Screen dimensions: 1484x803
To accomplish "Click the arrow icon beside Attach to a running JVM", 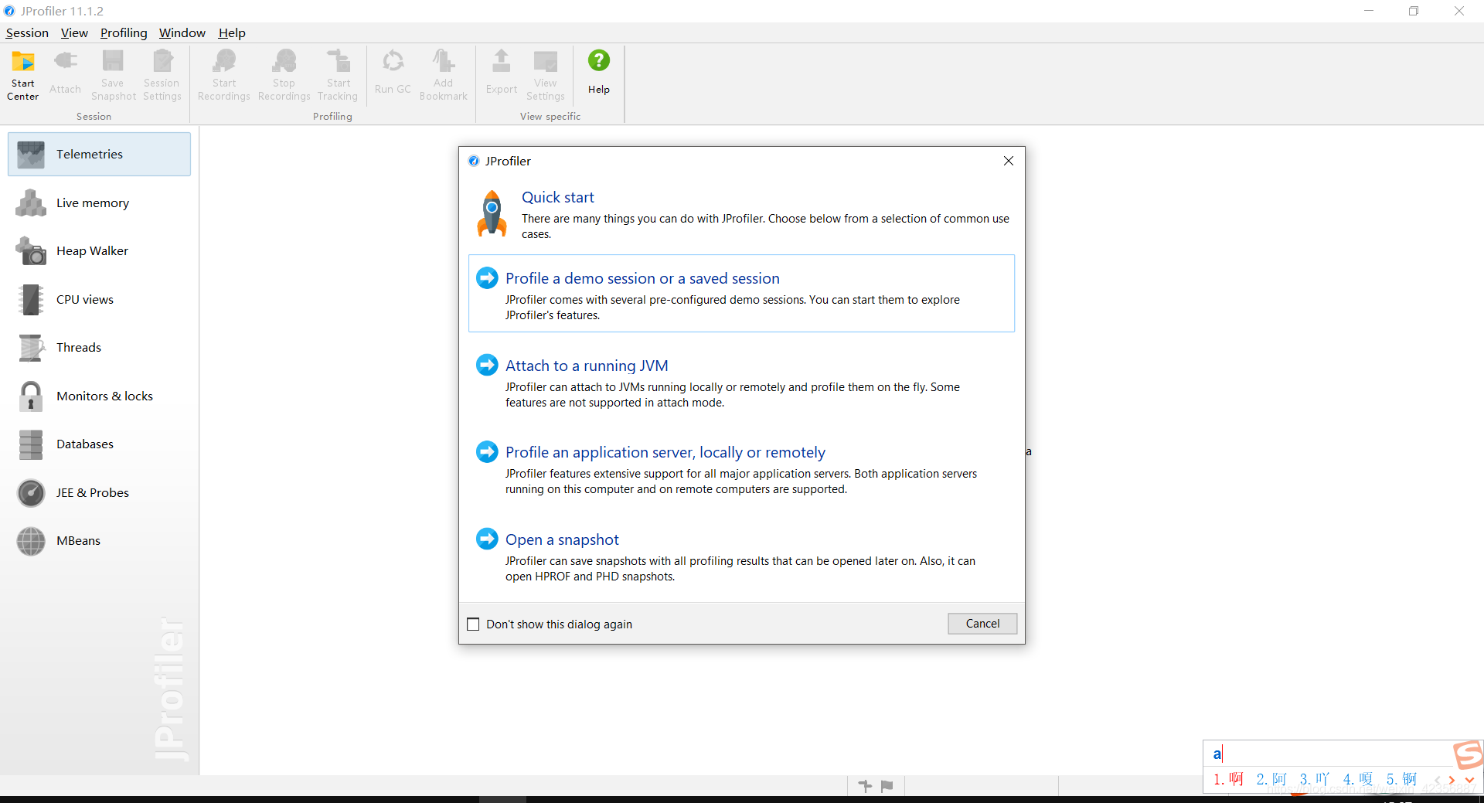I will click(x=487, y=365).
